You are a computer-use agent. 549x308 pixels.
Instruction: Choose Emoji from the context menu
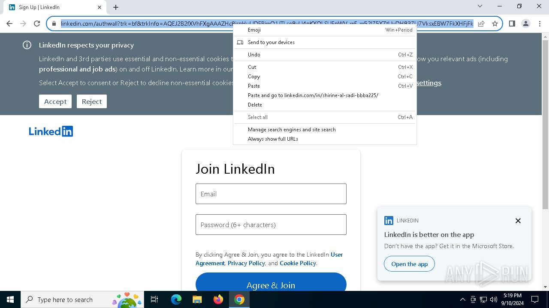(x=325, y=30)
